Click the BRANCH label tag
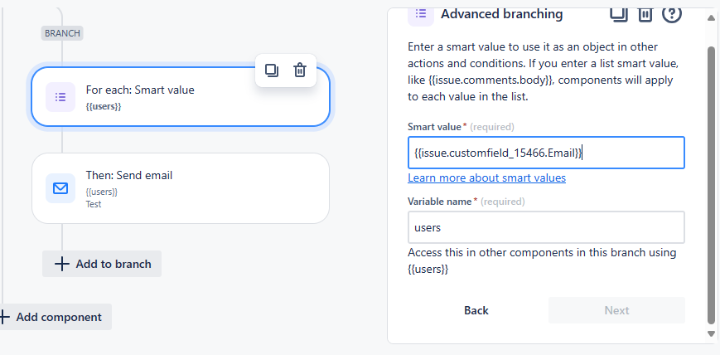720x355 pixels. [x=62, y=33]
